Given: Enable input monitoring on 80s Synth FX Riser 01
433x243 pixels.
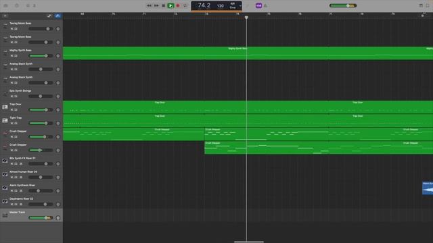Looking at the screenshot, I should [21, 163].
